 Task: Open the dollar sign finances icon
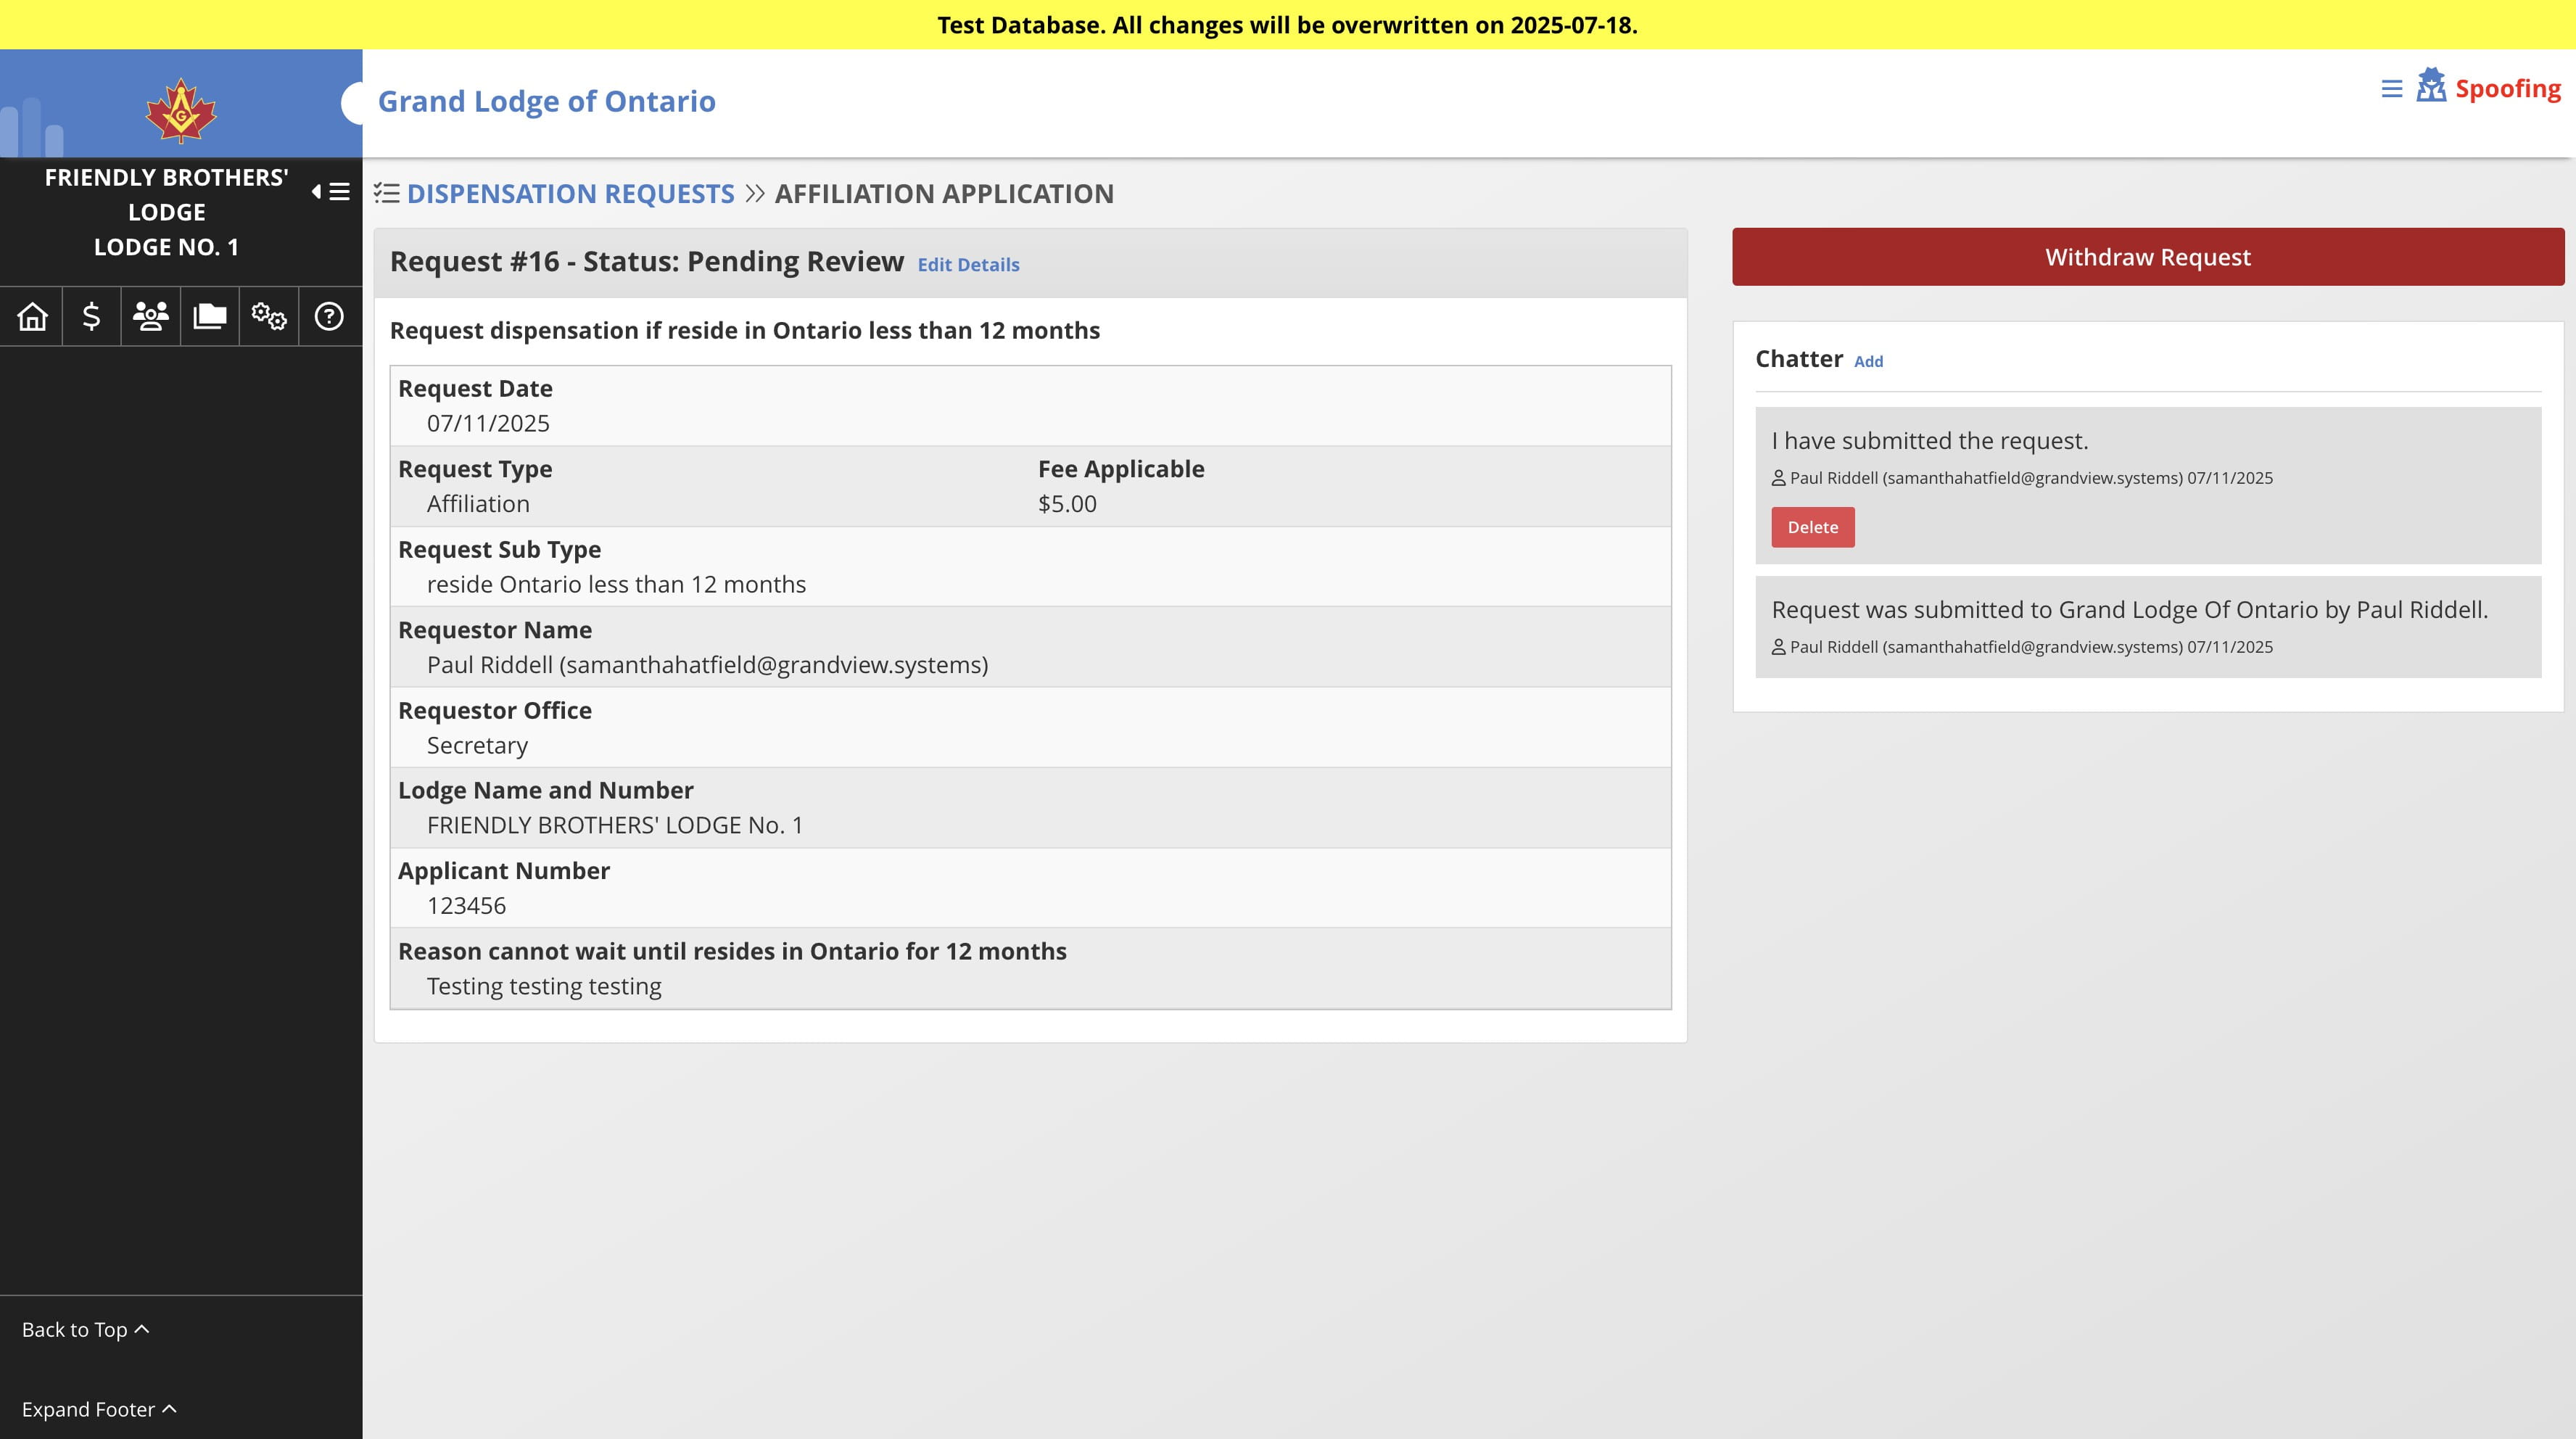(x=91, y=317)
